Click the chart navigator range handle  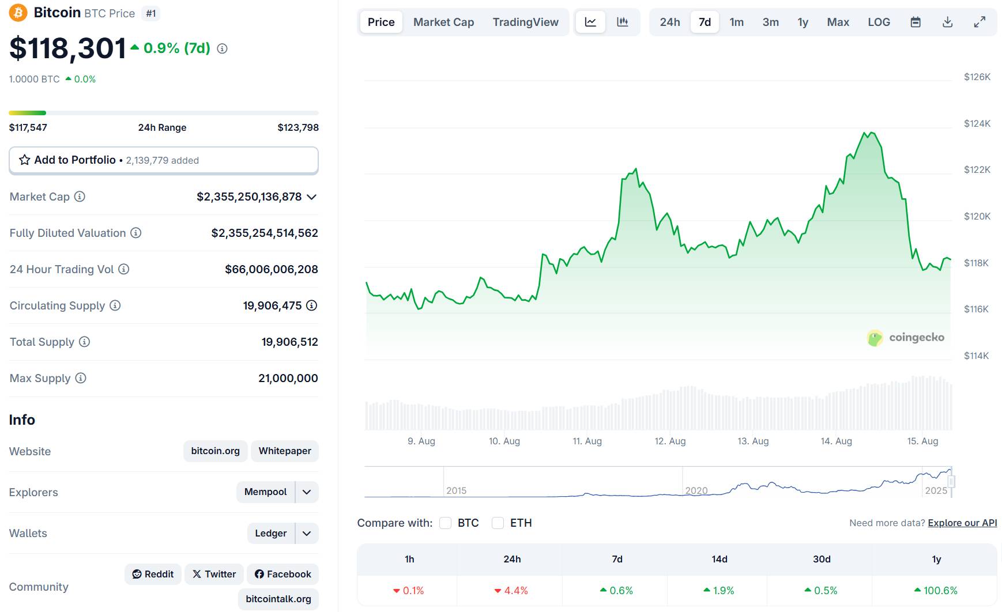(x=951, y=481)
